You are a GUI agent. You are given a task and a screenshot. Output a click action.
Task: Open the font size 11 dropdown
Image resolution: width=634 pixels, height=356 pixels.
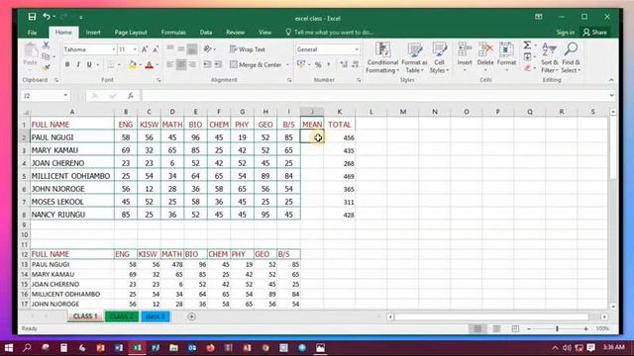[x=135, y=49]
